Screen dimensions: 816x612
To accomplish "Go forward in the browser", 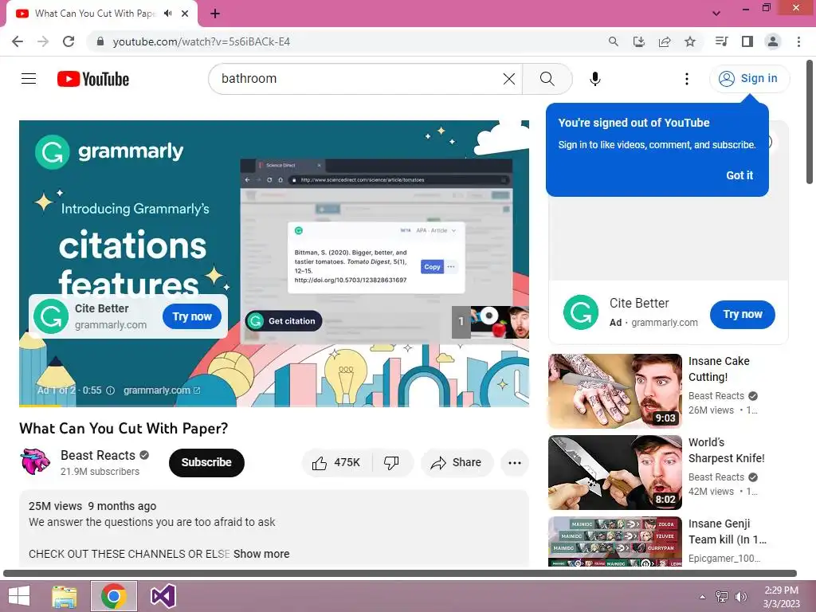I will [x=43, y=41].
